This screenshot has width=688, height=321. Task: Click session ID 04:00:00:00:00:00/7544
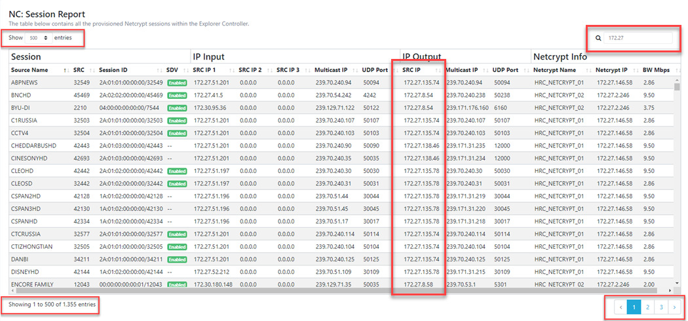(x=128, y=108)
